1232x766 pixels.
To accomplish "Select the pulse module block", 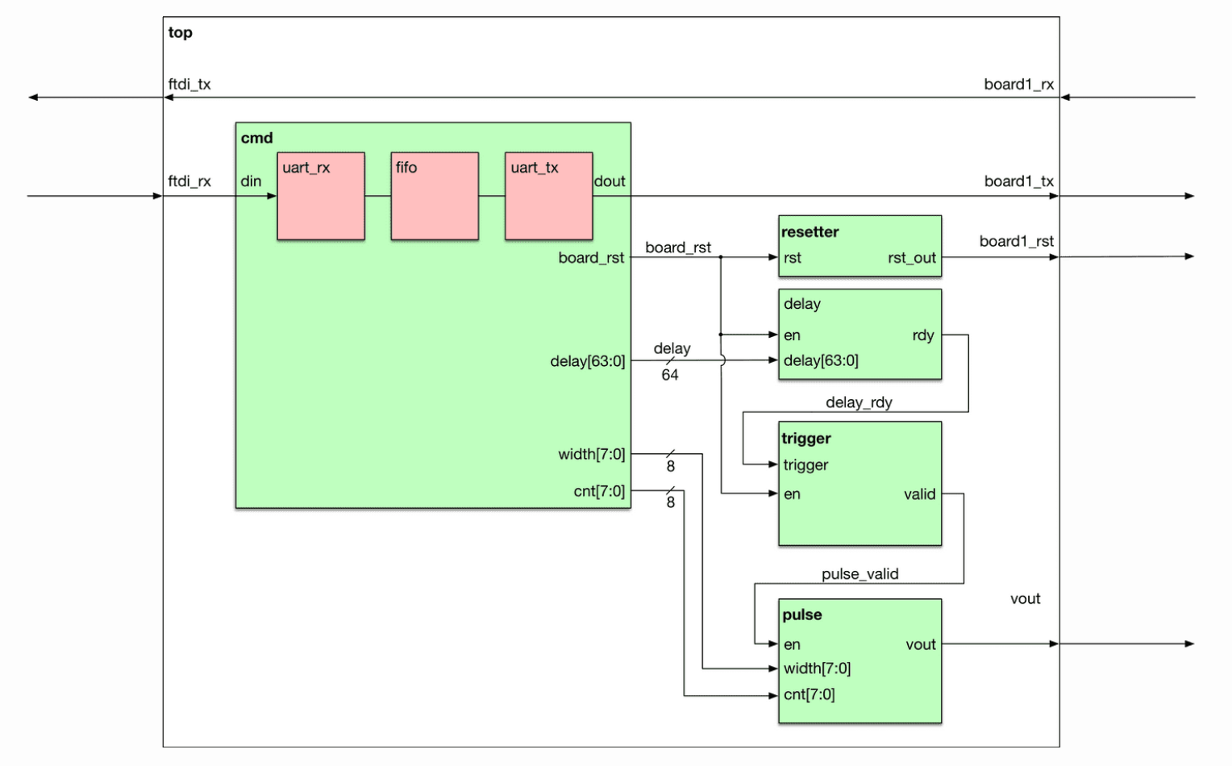I will click(x=859, y=660).
